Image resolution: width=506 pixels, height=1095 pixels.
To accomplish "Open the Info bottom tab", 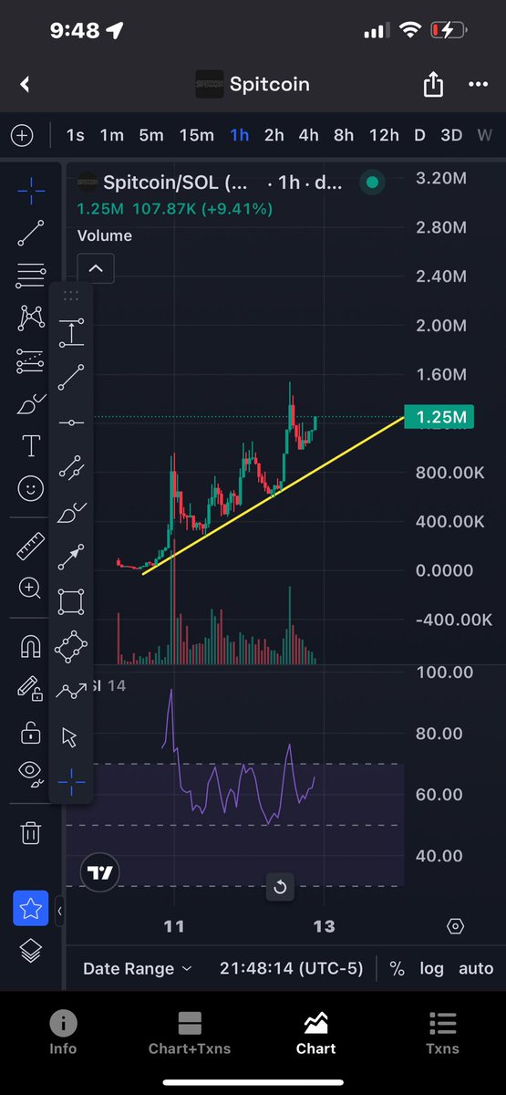I will coord(63,1033).
